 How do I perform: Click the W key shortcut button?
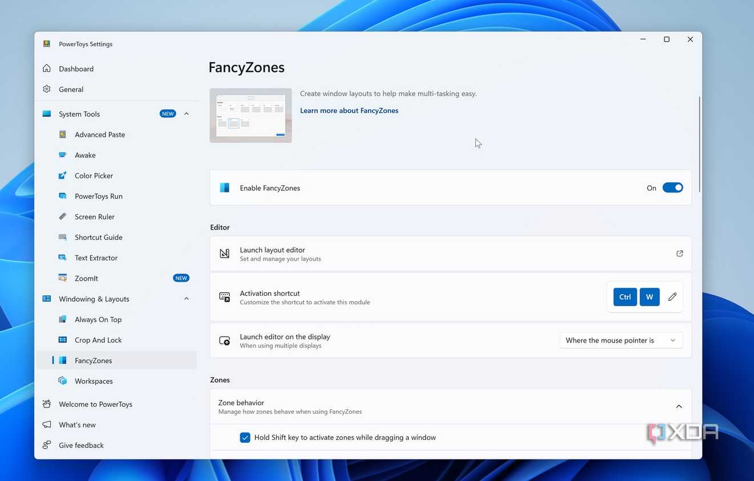(650, 297)
